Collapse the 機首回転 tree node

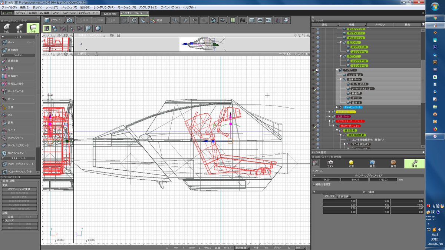(x=337, y=130)
